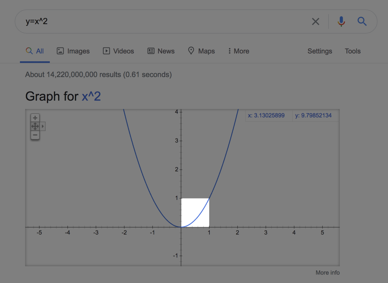The height and width of the screenshot is (283, 388).
Task: Click the y-axis label -1
Action: (176, 256)
